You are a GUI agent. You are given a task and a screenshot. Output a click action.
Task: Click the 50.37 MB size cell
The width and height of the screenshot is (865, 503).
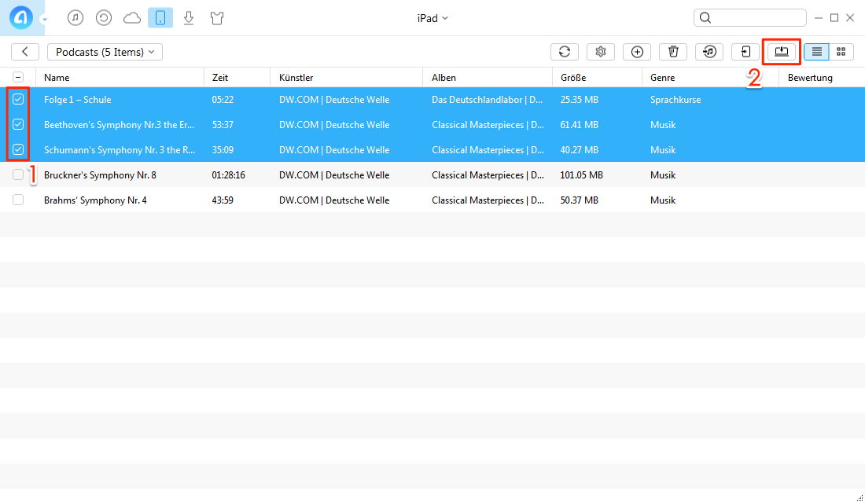580,200
